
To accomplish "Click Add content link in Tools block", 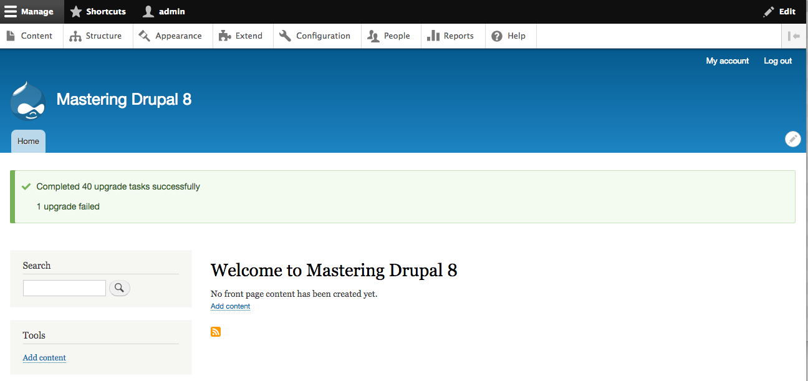I will tap(44, 358).
